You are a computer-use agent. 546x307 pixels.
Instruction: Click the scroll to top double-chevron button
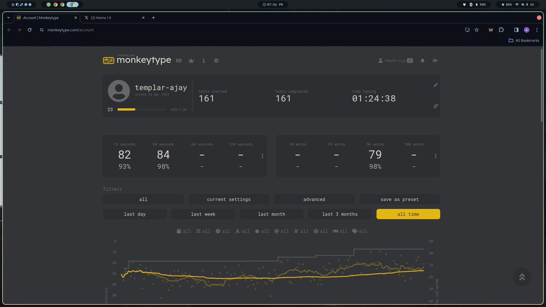[522, 277]
